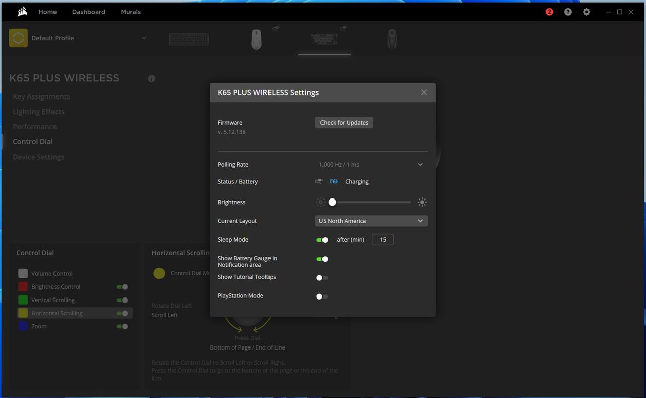Toggle Brightness Control mode switch
Screen dimensions: 646x398
[122, 287]
